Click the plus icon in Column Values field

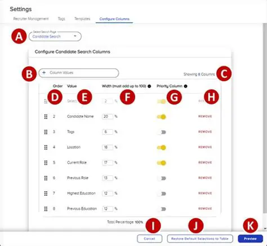point(44,73)
